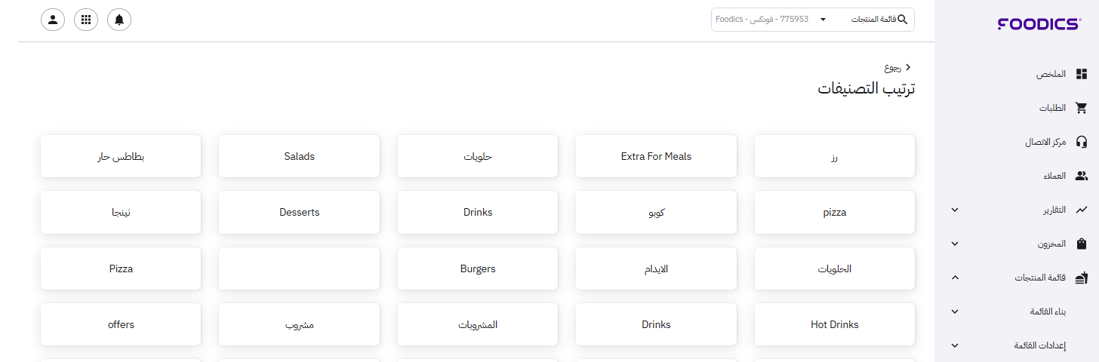Click the Burgers category card
Image resolution: width=1099 pixels, height=362 pixels.
478,268
